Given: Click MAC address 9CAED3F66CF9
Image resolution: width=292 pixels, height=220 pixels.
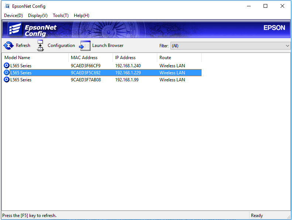Looking at the screenshot, I should 86,66.
